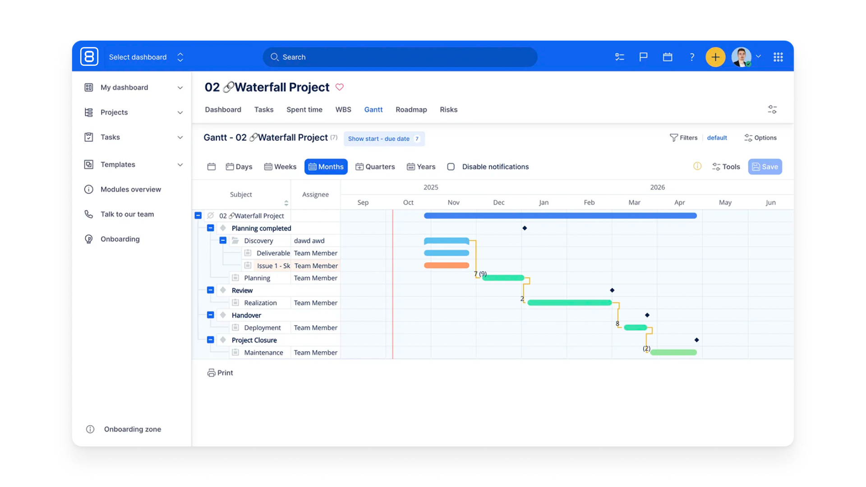Viewport: 866px width, 487px height.
Task: Collapse the Planning completed milestone group
Action: (x=210, y=228)
